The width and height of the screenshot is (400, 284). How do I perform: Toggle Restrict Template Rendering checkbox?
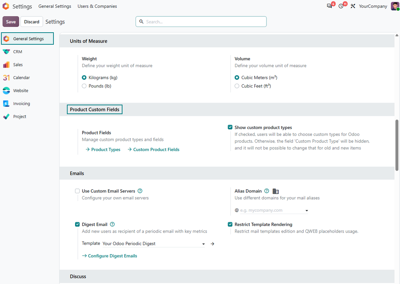click(x=230, y=224)
